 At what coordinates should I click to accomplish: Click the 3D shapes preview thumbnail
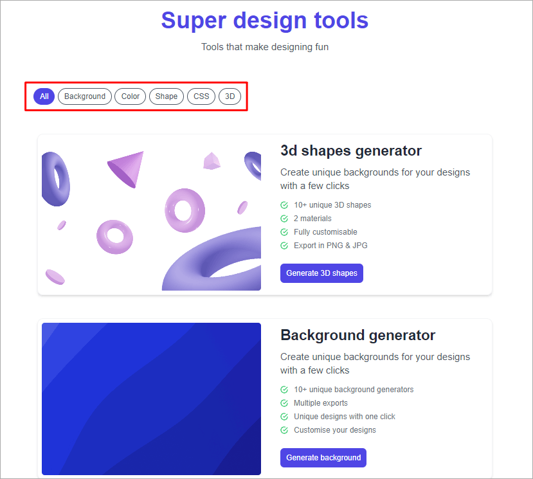pos(150,214)
